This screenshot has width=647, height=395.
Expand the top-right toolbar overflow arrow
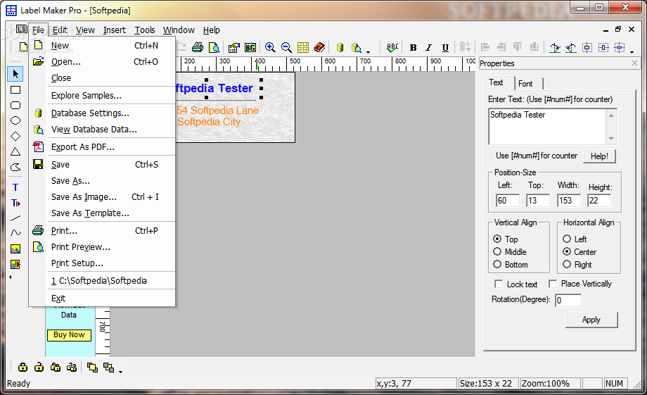632,51
